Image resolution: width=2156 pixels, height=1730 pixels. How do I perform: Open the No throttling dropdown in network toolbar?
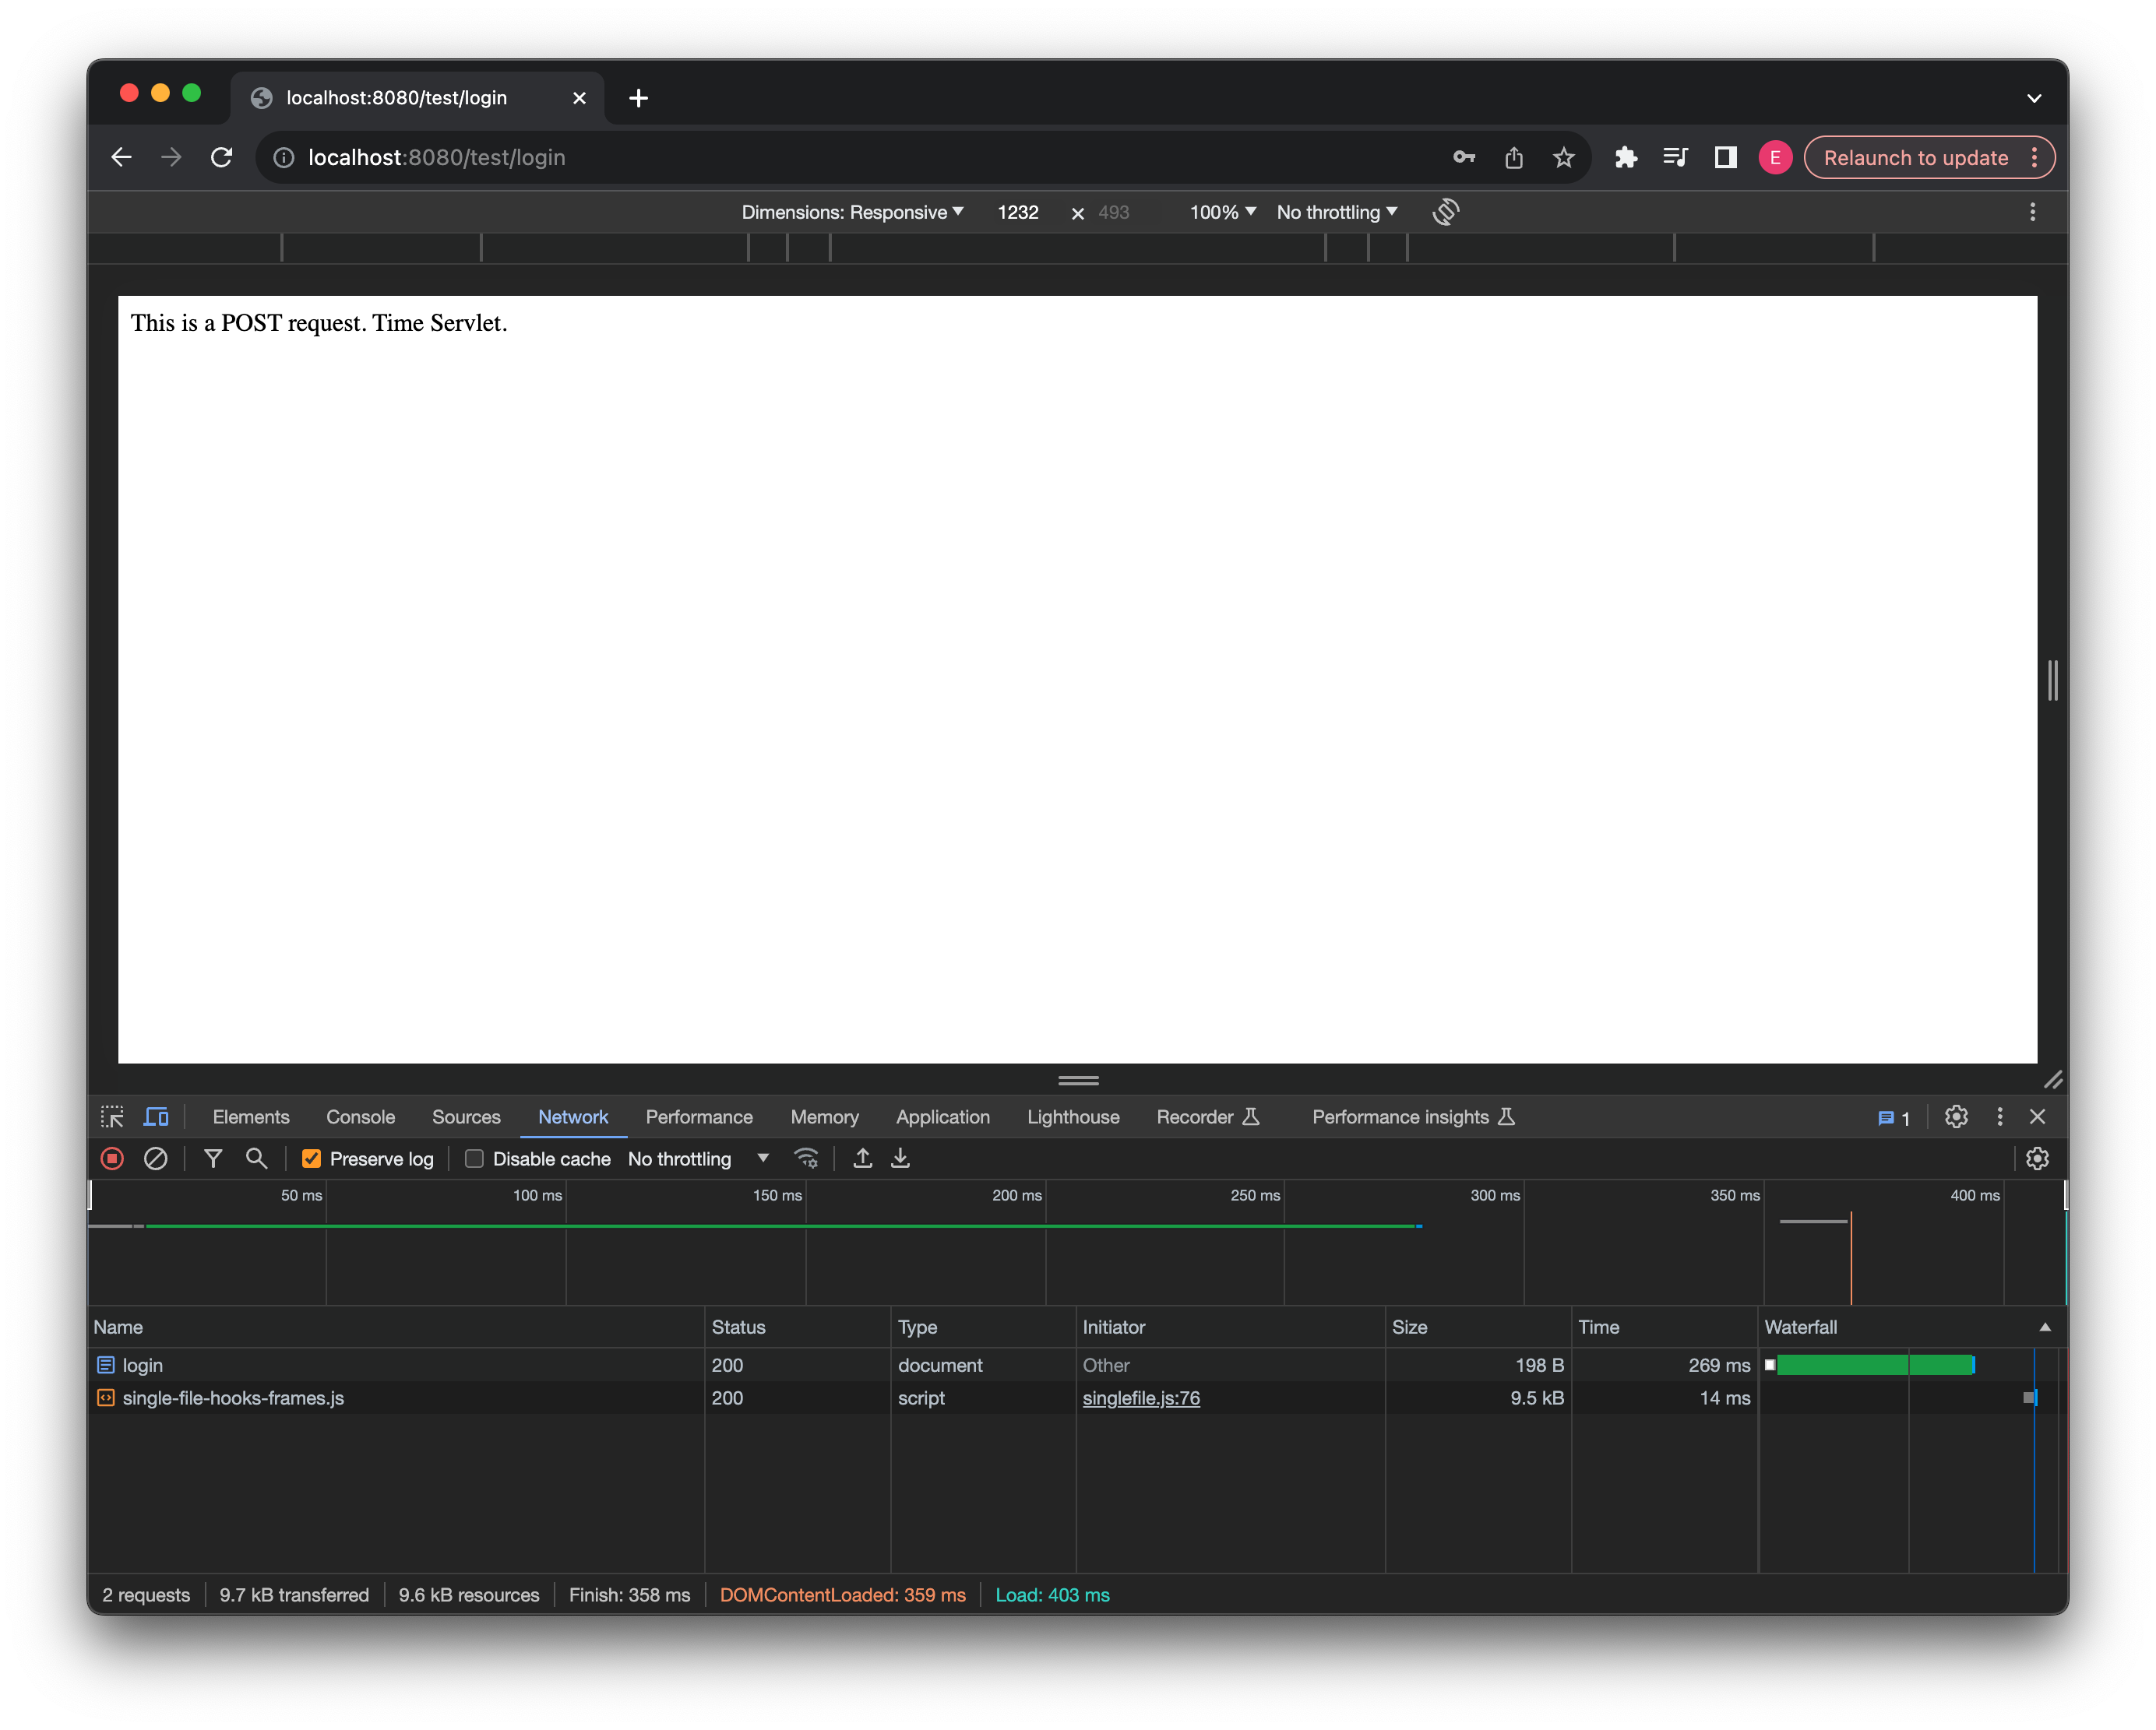[x=698, y=1159]
